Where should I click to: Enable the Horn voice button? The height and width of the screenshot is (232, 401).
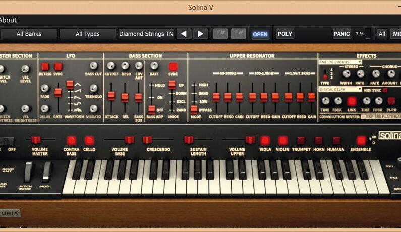pos(319,140)
